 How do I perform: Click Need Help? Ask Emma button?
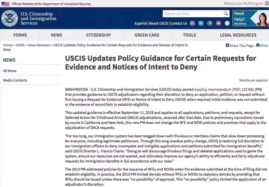click(x=251, y=18)
